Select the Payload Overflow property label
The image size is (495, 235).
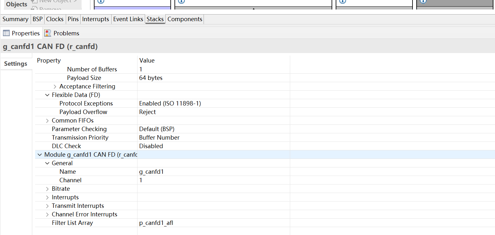pyautogui.click(x=83, y=112)
